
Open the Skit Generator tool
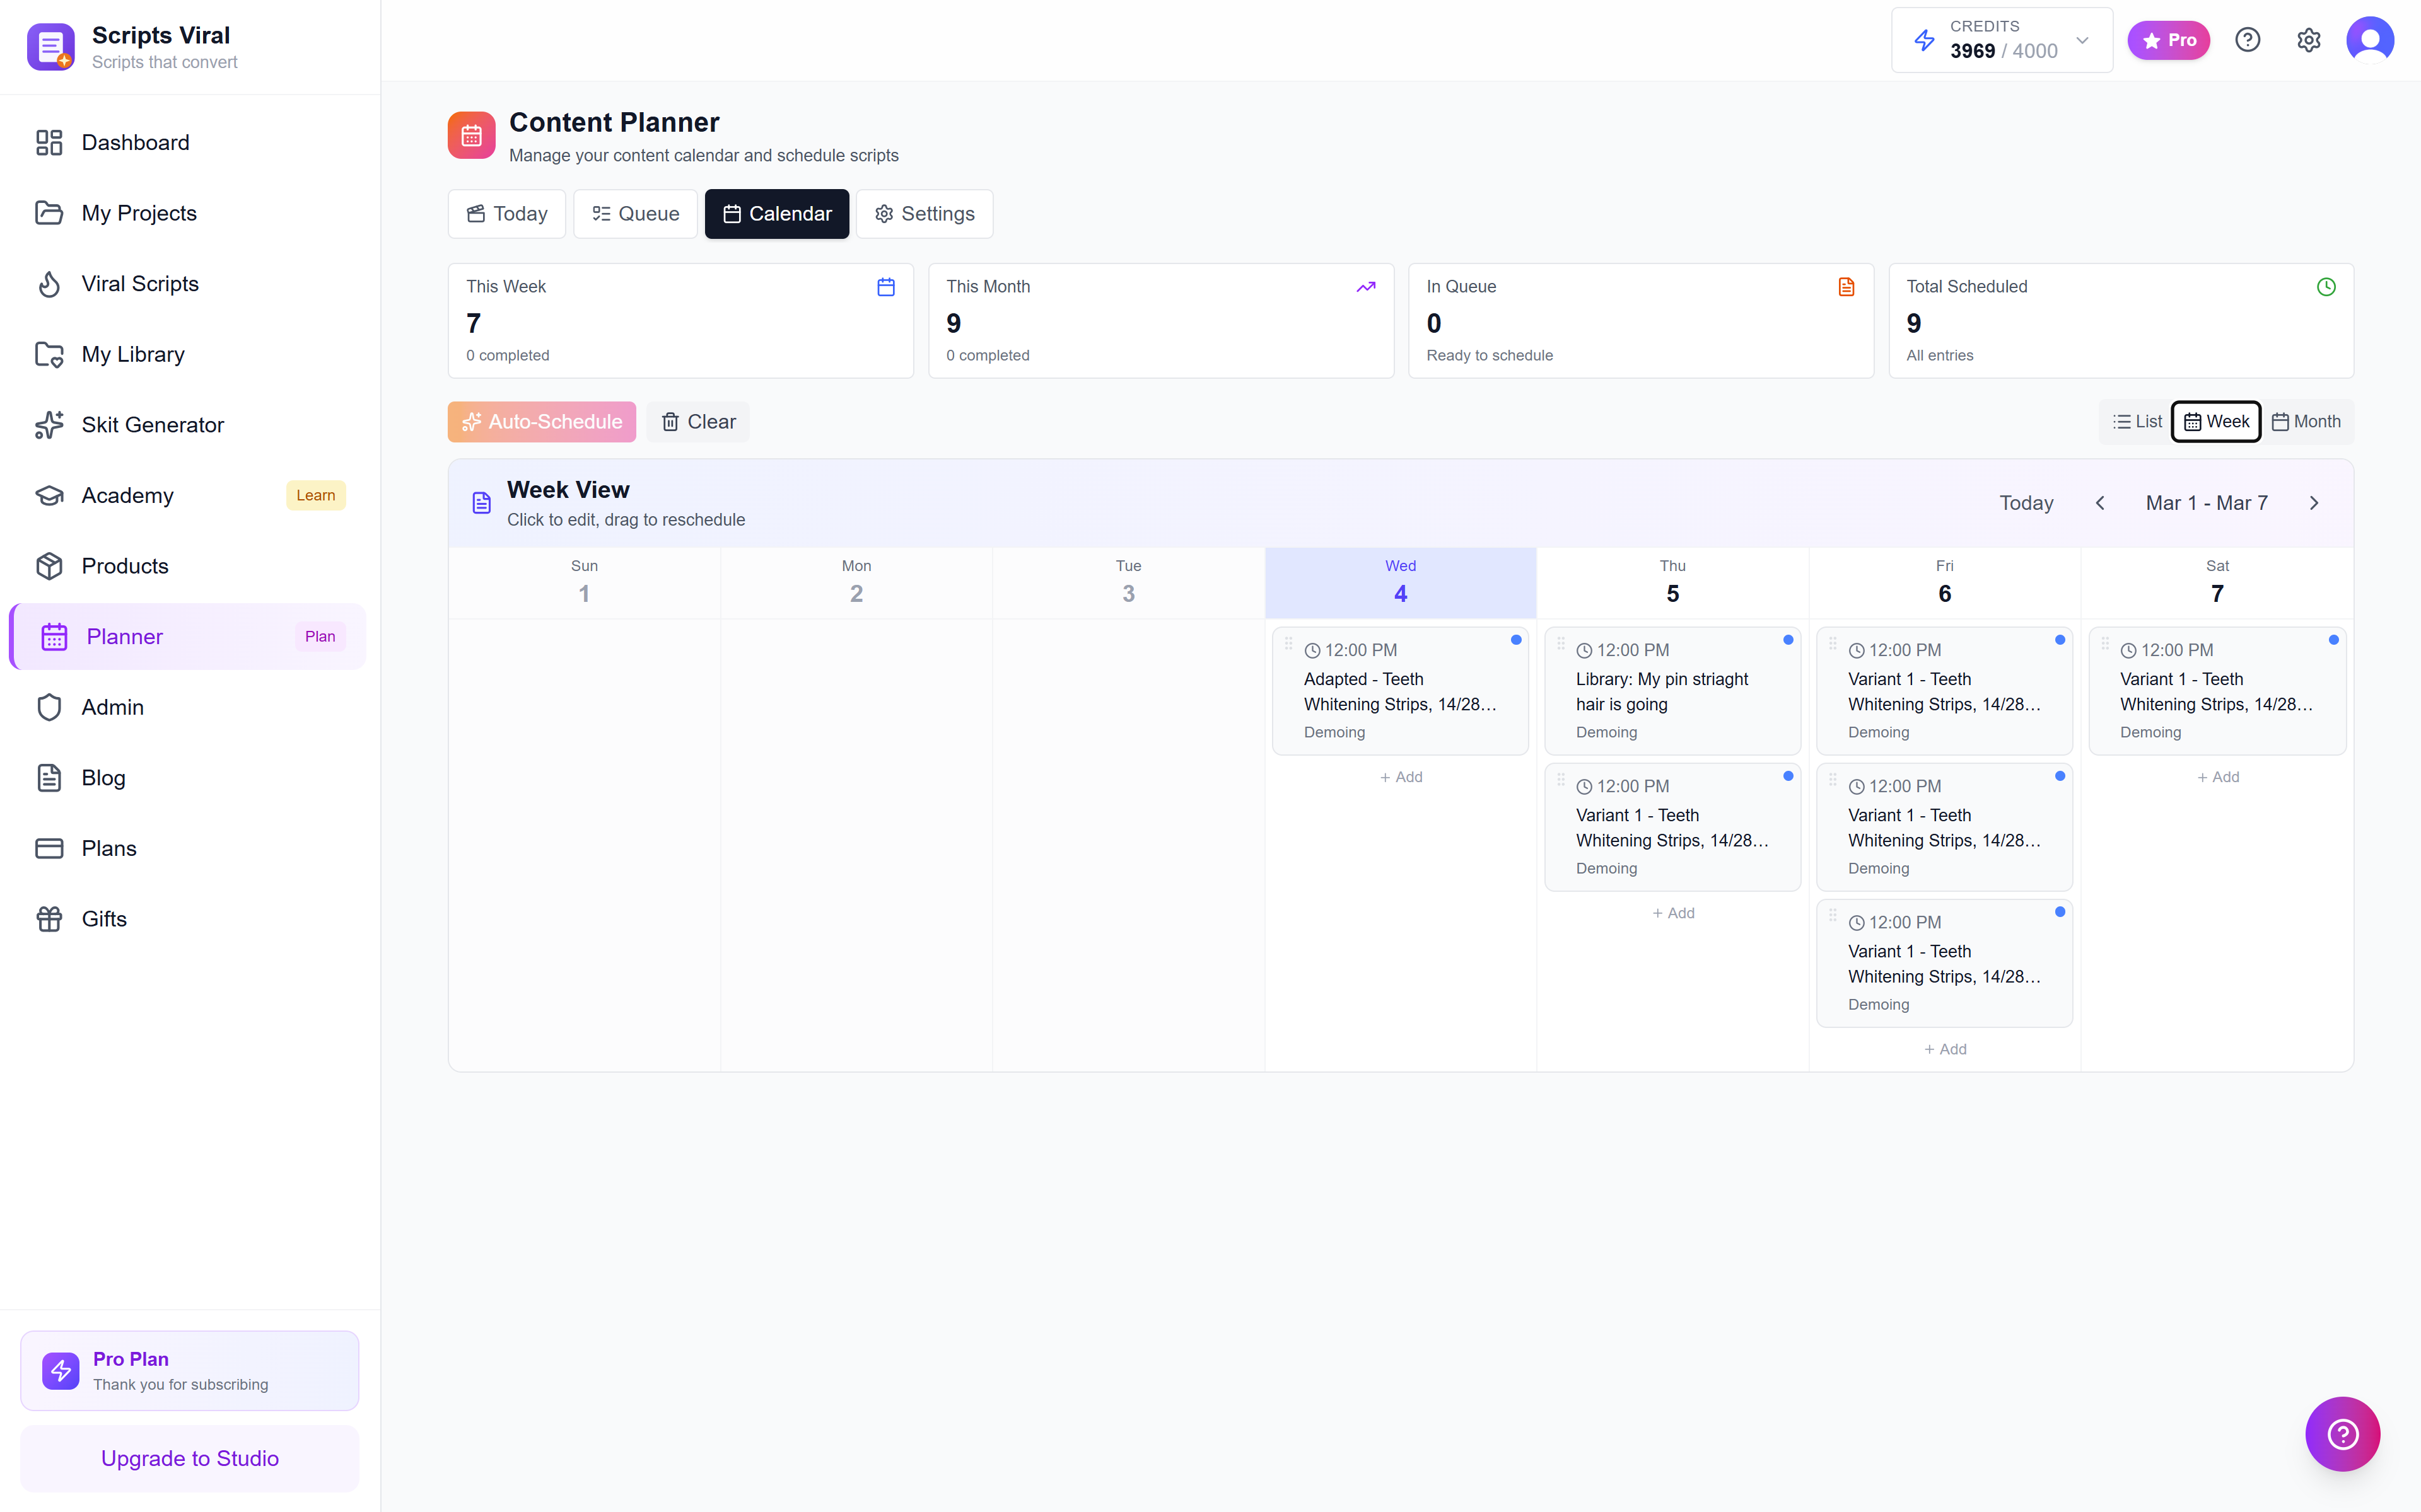(152, 424)
